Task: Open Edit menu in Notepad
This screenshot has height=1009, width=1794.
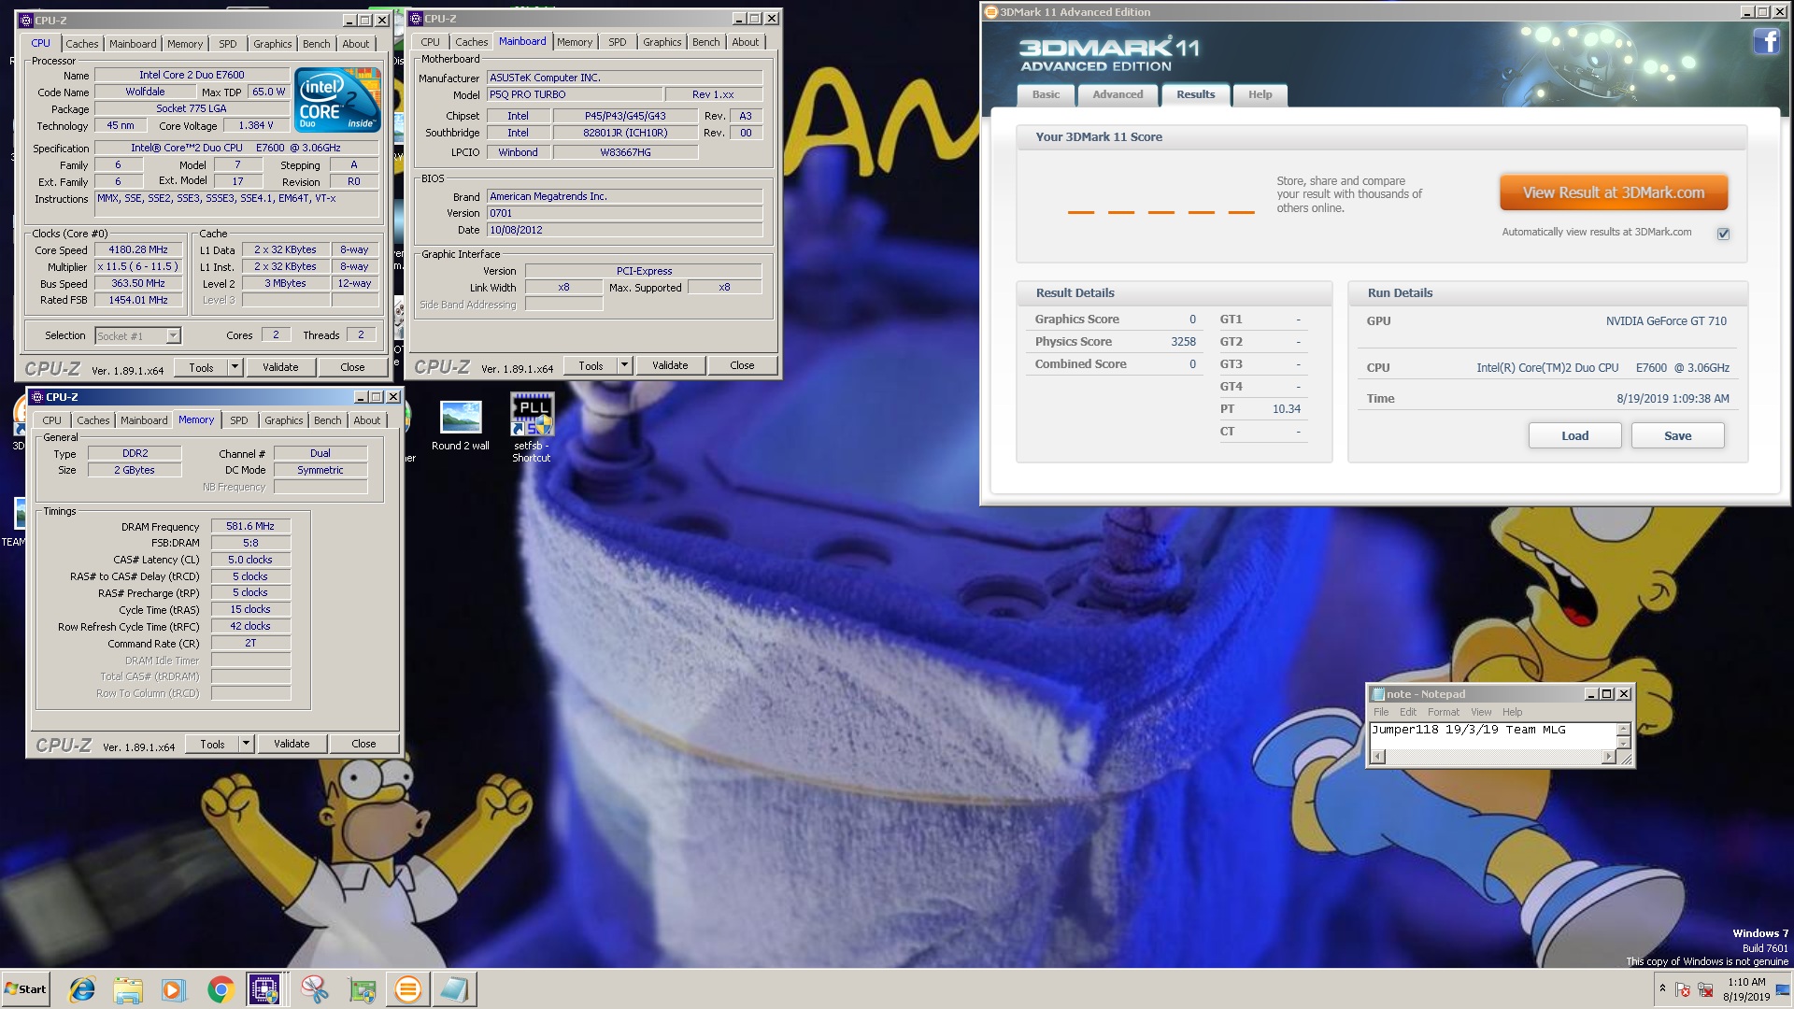Action: point(1407,712)
